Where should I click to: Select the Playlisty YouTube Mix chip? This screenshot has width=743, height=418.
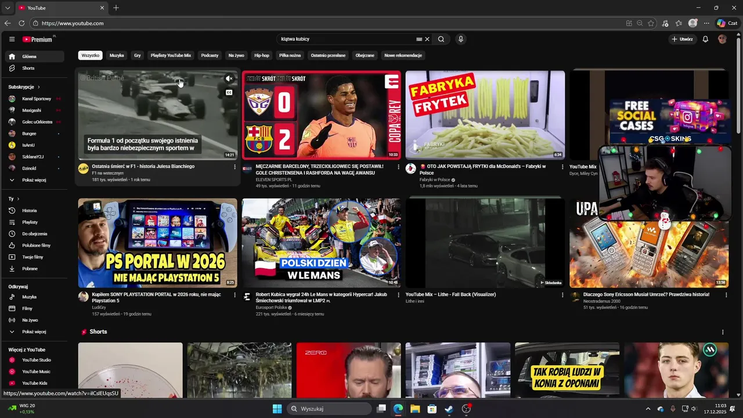[171, 55]
